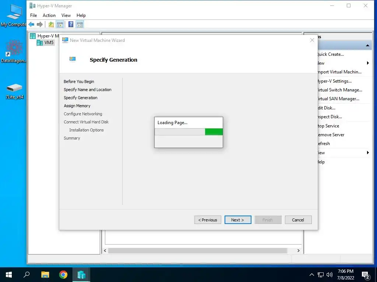Close the New Virtual Machine Wizard
This screenshot has width=377, height=282.
(x=312, y=40)
